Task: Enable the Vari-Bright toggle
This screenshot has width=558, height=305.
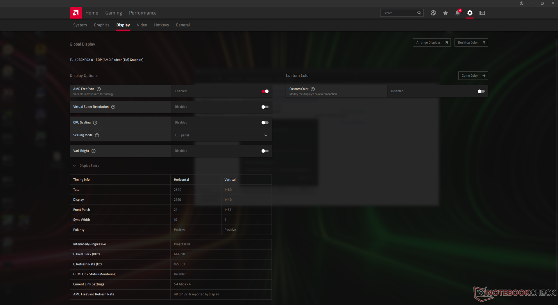Action: pyautogui.click(x=265, y=151)
